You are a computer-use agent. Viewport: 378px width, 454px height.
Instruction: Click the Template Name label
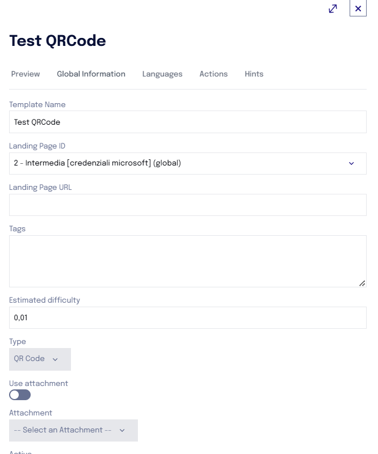click(37, 104)
